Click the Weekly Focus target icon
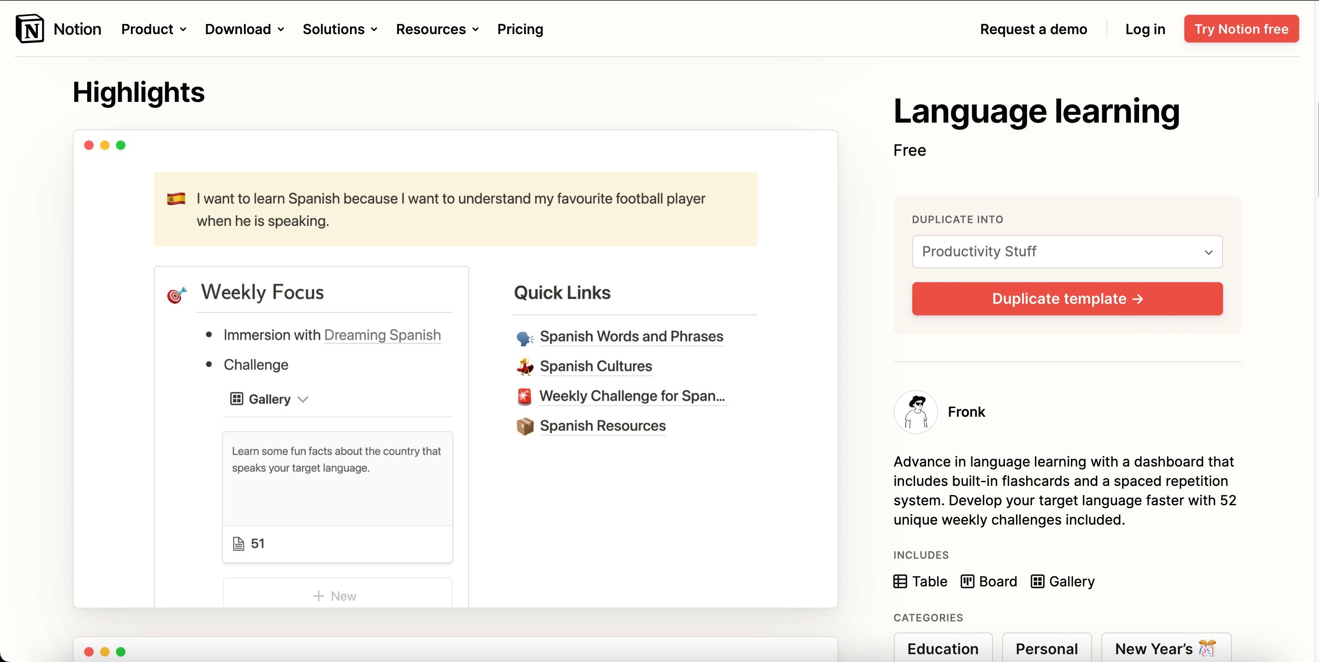Viewport: 1319px width, 662px height. [x=177, y=295]
